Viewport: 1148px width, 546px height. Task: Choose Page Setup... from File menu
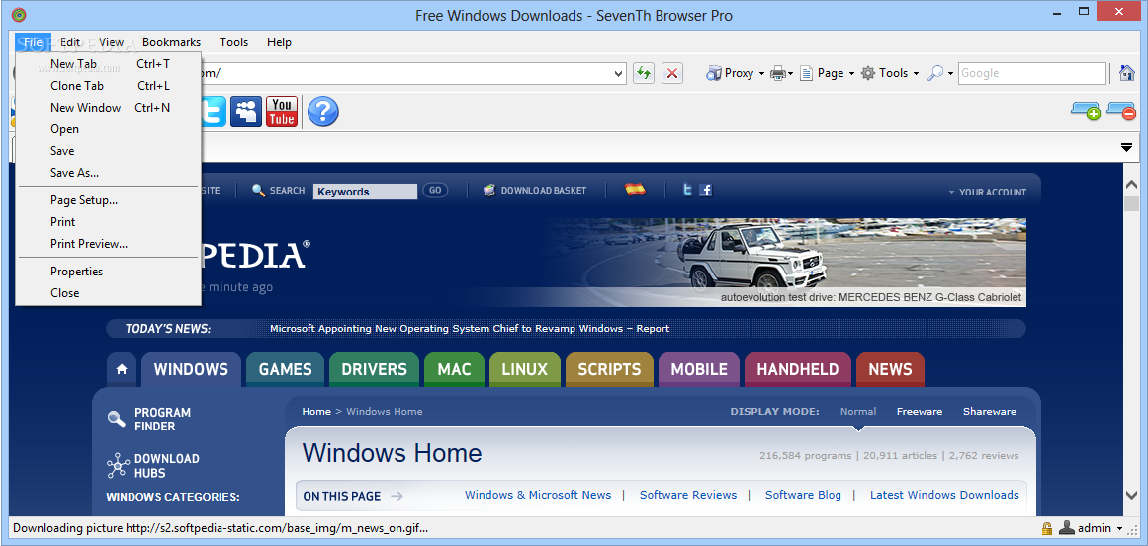(x=109, y=200)
